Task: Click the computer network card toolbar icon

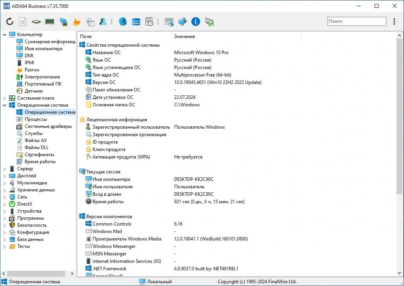Action: [64, 22]
